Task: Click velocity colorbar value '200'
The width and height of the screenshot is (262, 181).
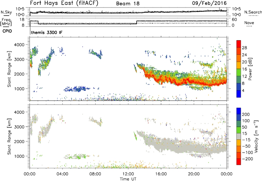Action: (x=246, y=114)
